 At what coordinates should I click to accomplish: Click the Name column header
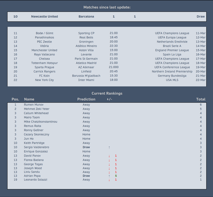point(29,99)
